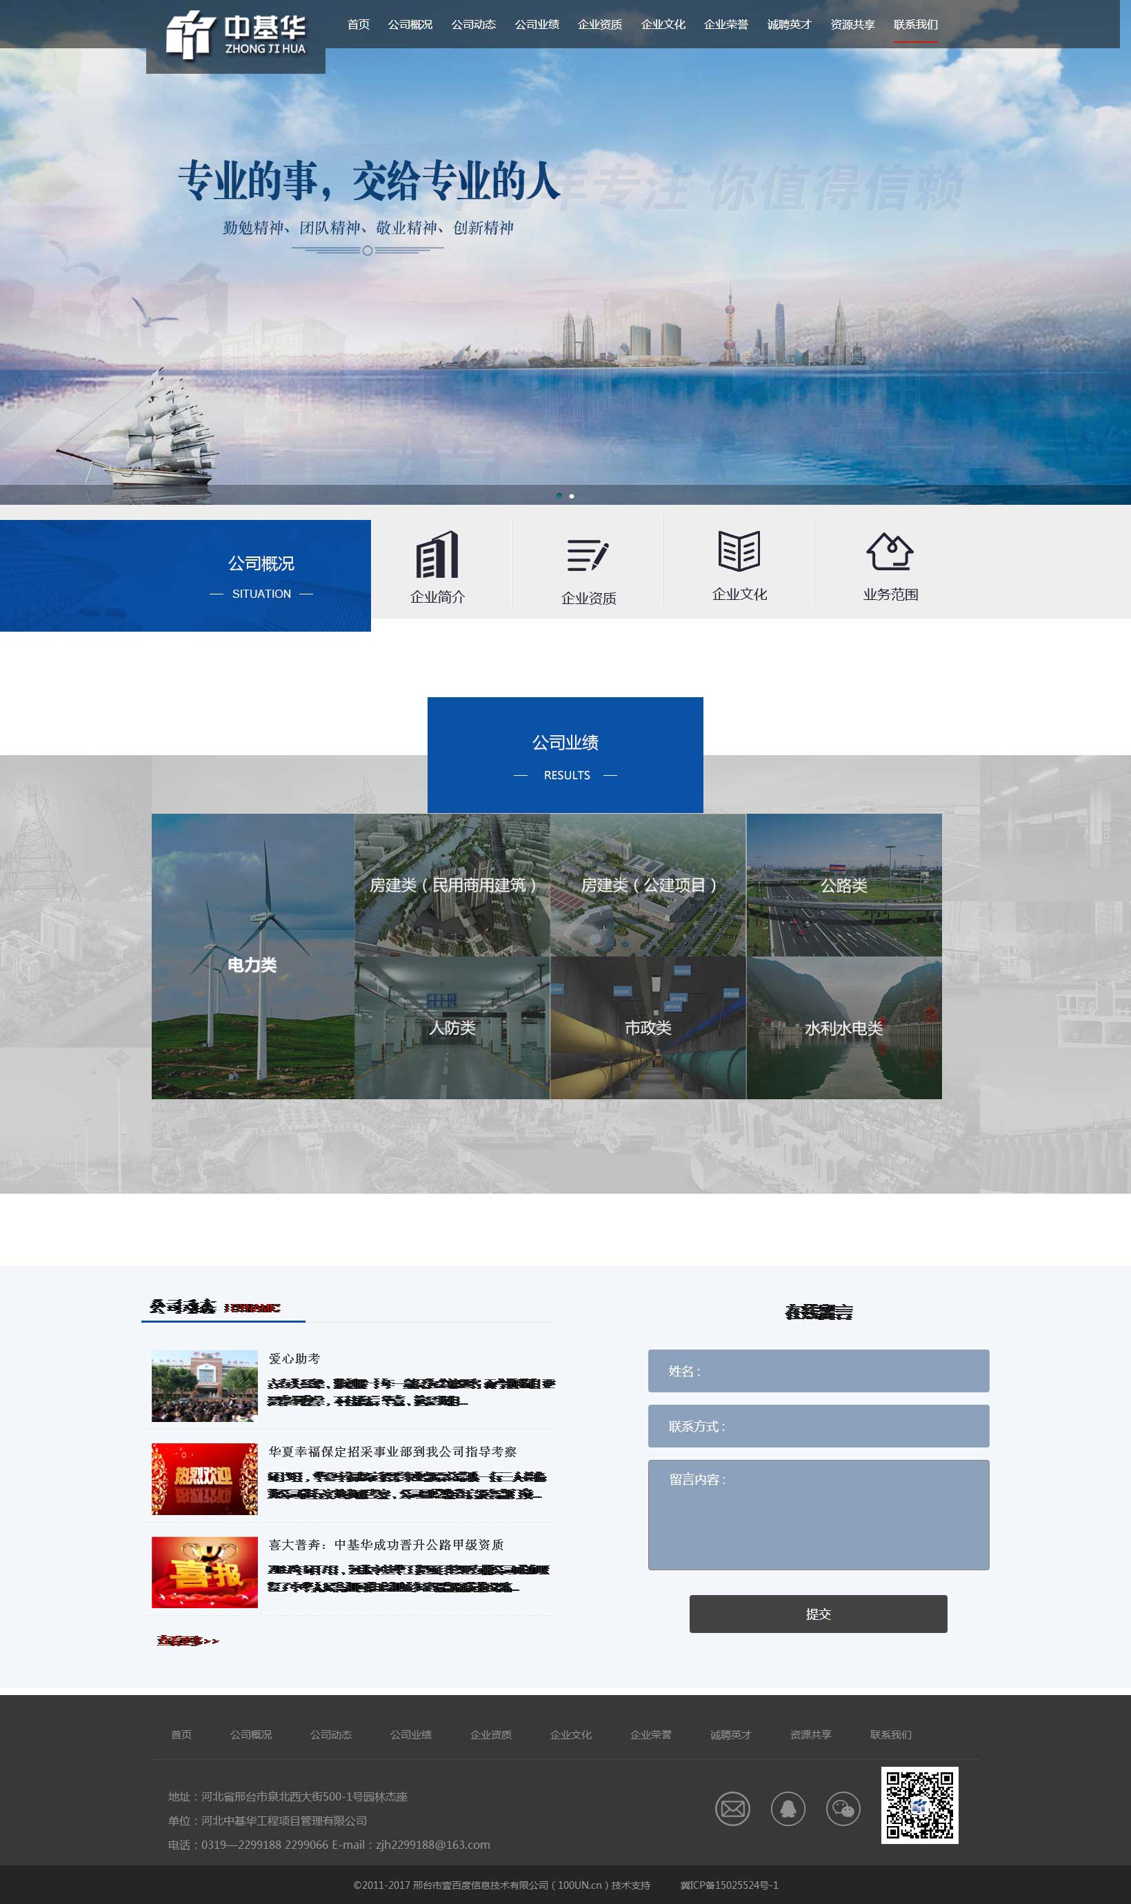Click the 中基华 logo in header
Viewport: 1131px width, 1904px height.
tap(235, 36)
